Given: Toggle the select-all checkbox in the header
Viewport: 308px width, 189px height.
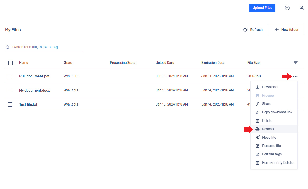Looking at the screenshot, I should pos(11,63).
